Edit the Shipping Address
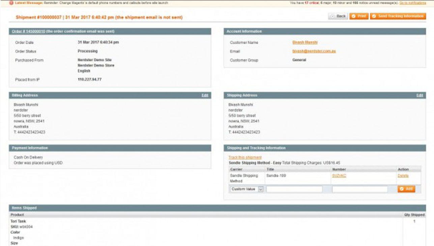Screen dimensions: 434x246 click(x=419, y=95)
